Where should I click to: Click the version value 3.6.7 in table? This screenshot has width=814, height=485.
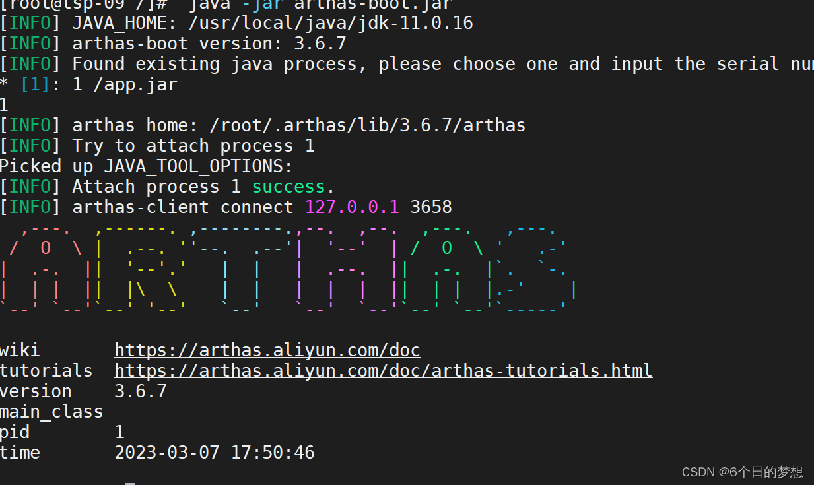click(x=141, y=391)
